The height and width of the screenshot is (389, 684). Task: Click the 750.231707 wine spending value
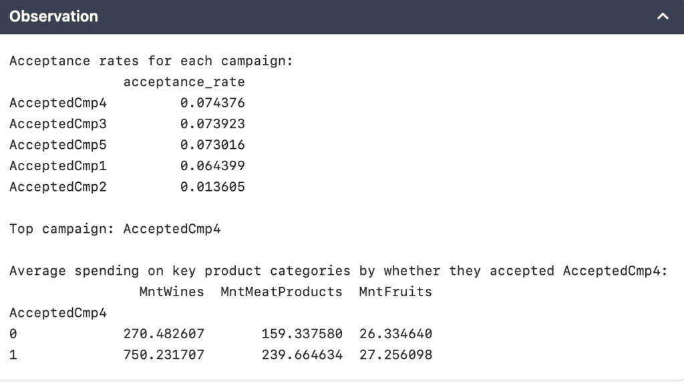click(164, 354)
